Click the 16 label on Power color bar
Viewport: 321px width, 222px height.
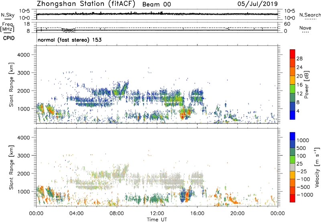299,85
